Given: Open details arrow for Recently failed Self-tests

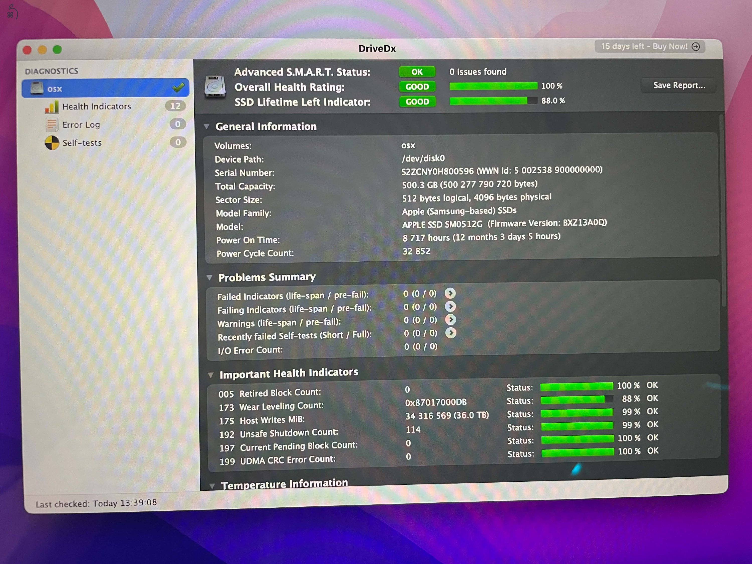Looking at the screenshot, I should [451, 333].
